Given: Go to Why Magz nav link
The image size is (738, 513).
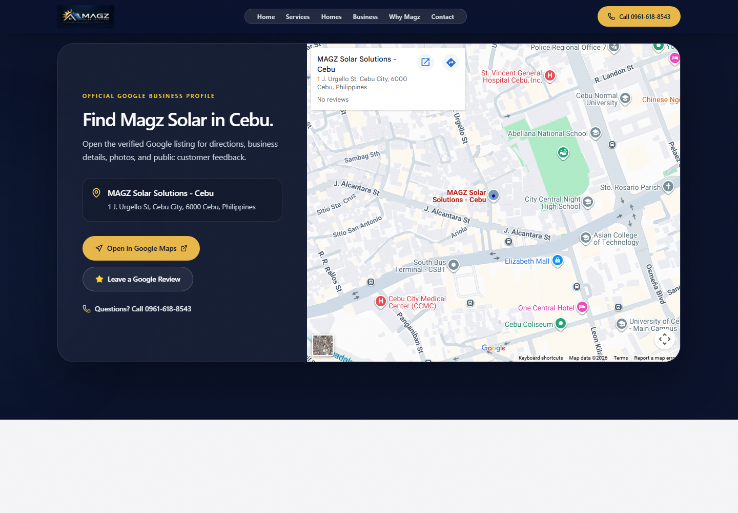Looking at the screenshot, I should pos(404,17).
